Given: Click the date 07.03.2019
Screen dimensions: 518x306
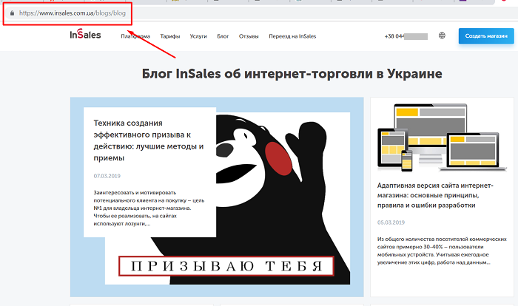Looking at the screenshot, I should [107, 176].
